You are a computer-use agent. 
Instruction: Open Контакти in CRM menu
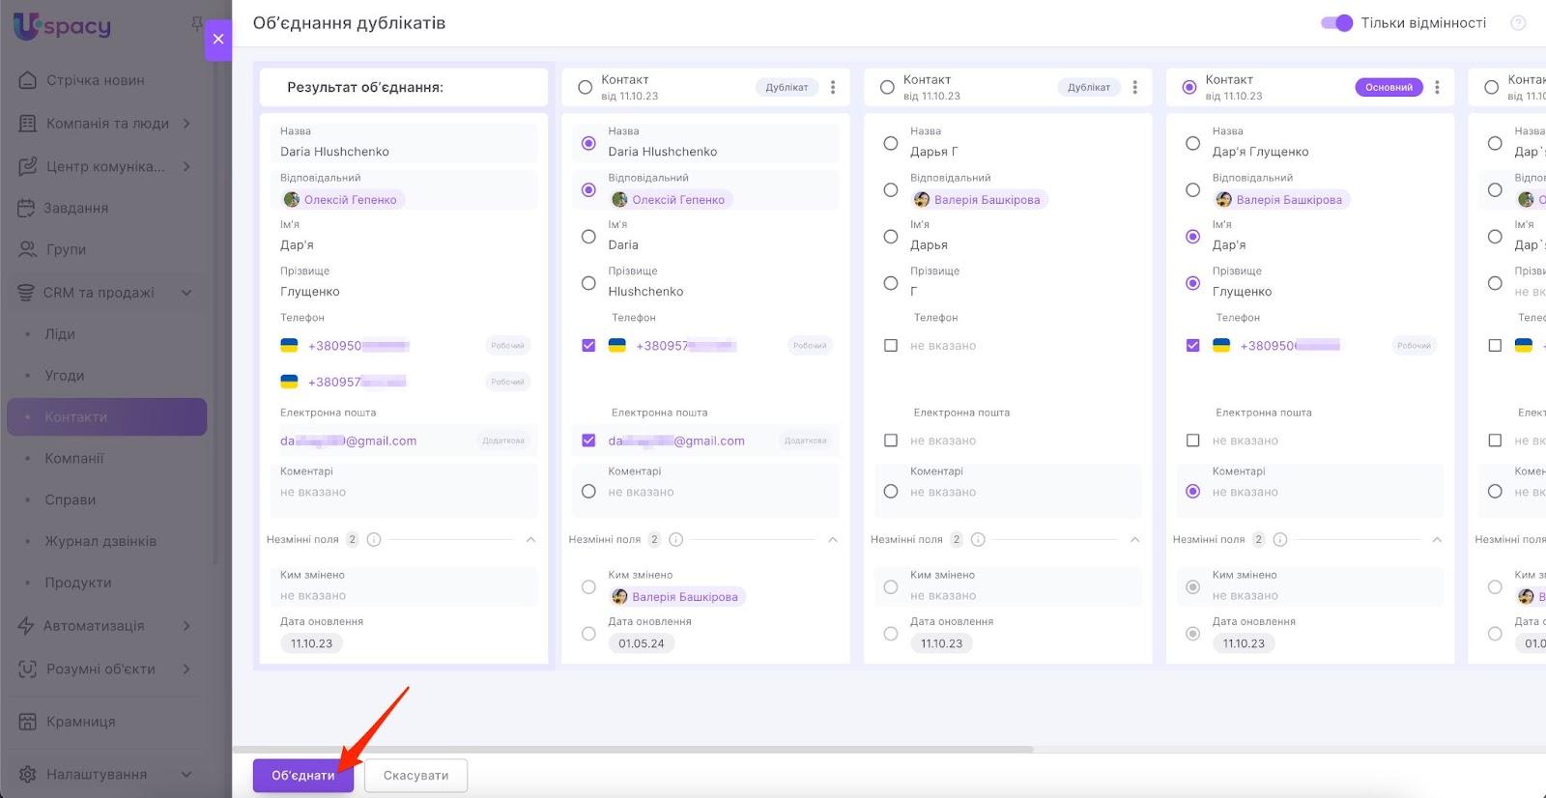pyautogui.click(x=106, y=417)
